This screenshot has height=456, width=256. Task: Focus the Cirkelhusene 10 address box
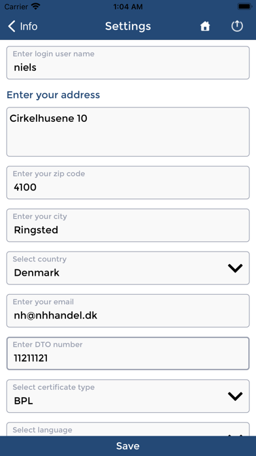click(128, 132)
